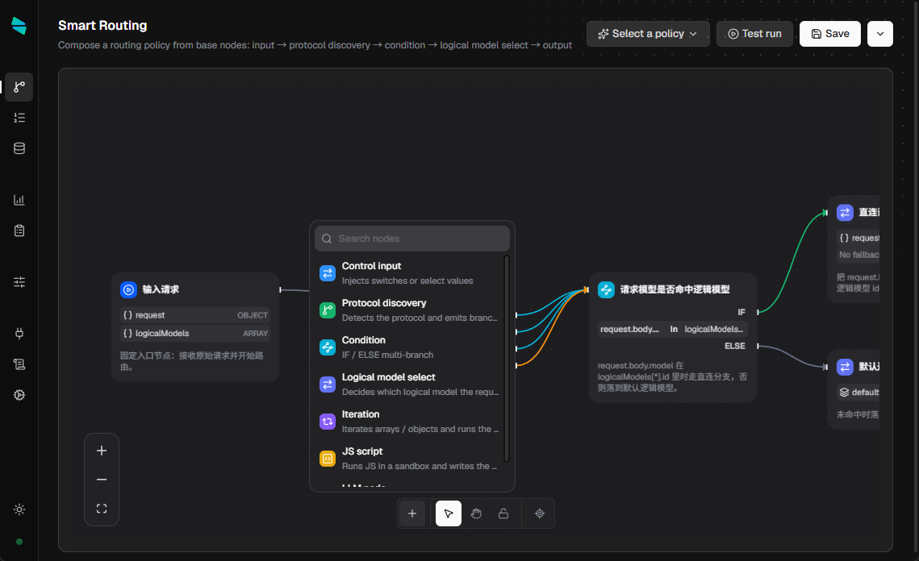The width and height of the screenshot is (919, 561).
Task: Click the 输入请求 node header icon
Action: coord(128,289)
